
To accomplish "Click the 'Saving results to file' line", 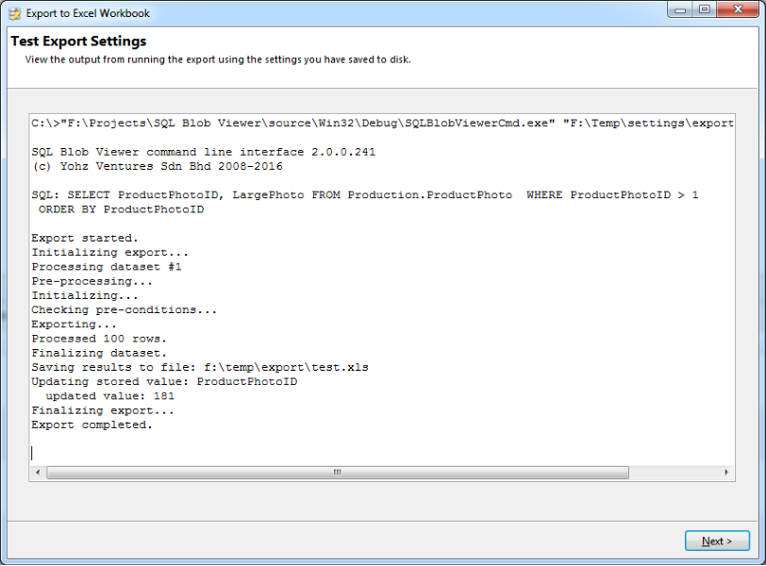I will click(199, 367).
